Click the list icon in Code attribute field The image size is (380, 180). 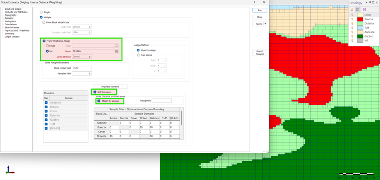point(90,57)
